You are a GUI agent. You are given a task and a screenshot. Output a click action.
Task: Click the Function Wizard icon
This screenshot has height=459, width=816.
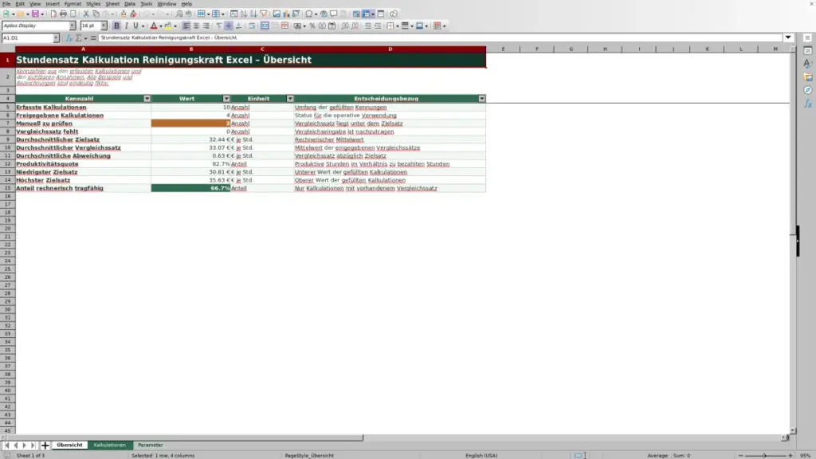point(69,38)
